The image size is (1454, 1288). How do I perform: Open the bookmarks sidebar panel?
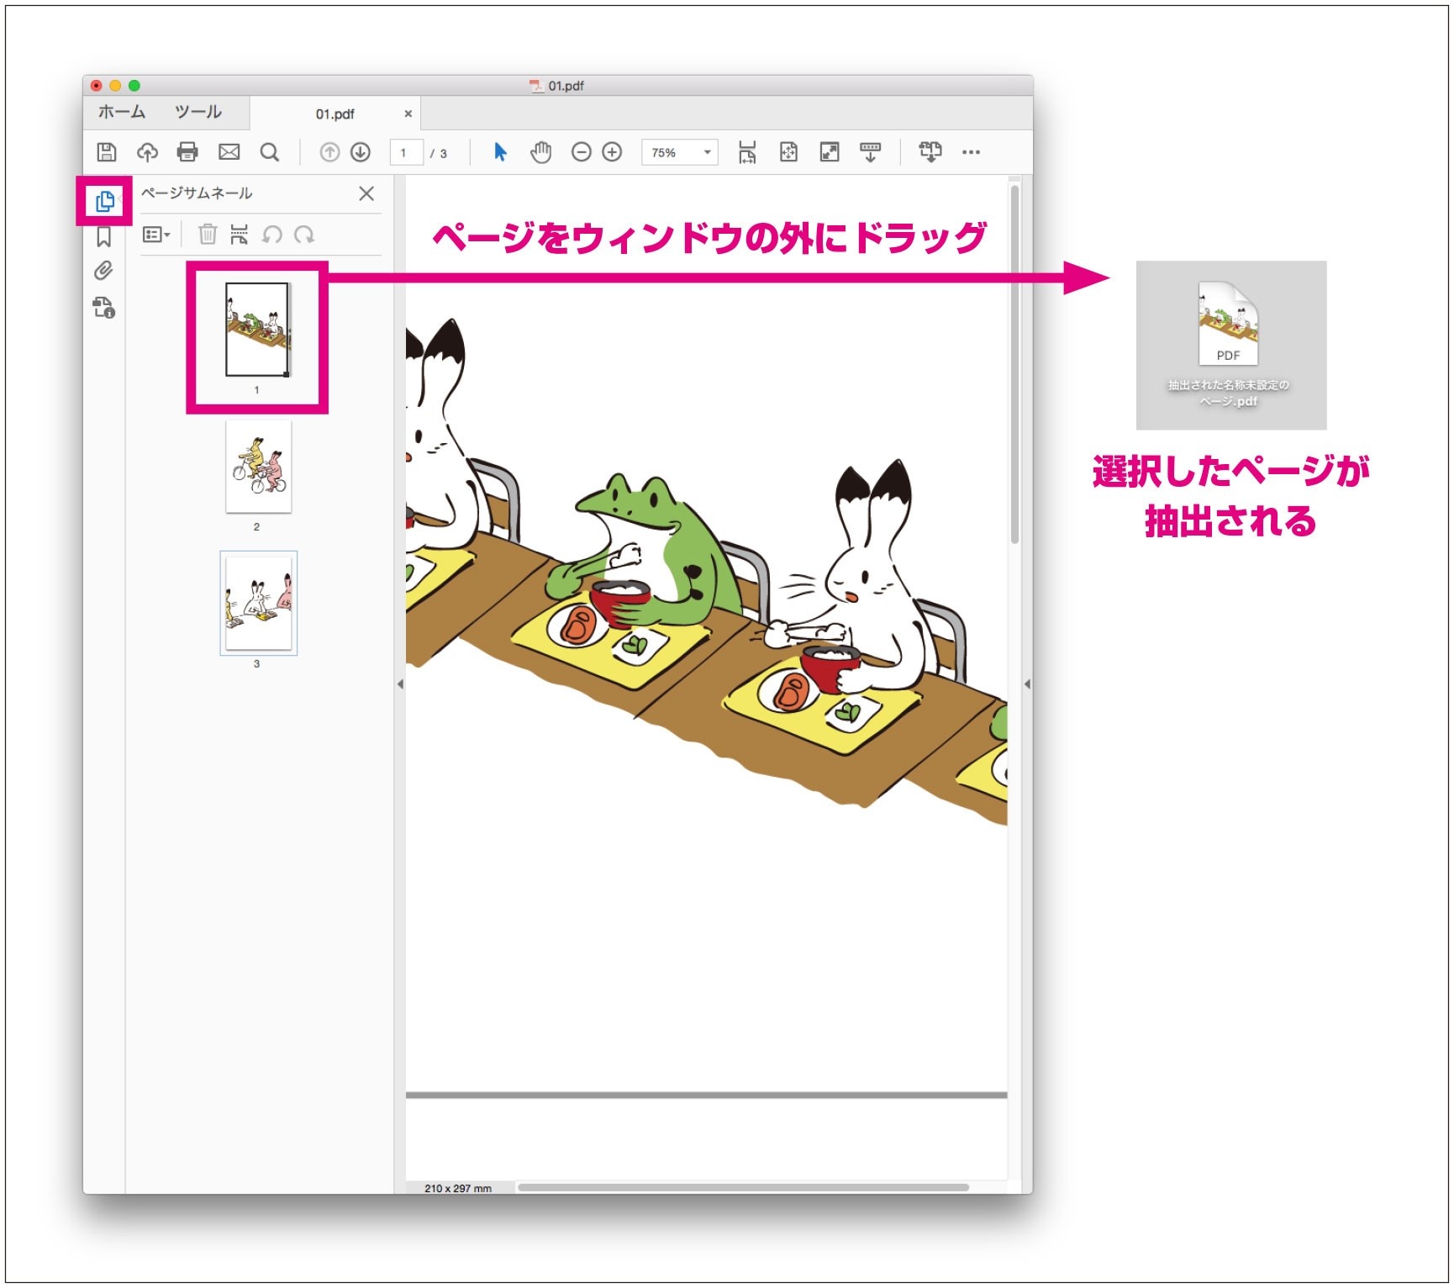pyautogui.click(x=104, y=237)
